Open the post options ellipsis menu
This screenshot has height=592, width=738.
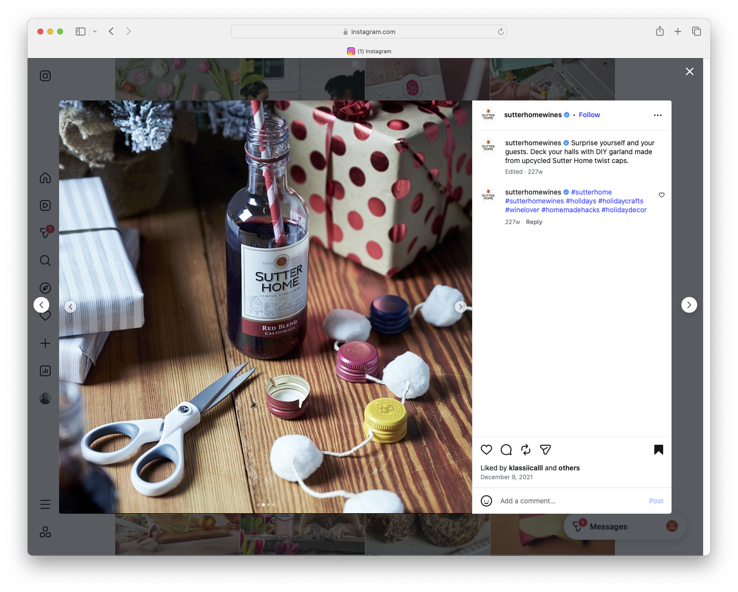[x=658, y=115]
